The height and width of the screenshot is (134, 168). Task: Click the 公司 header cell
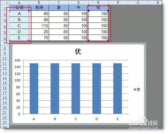(19, 8)
